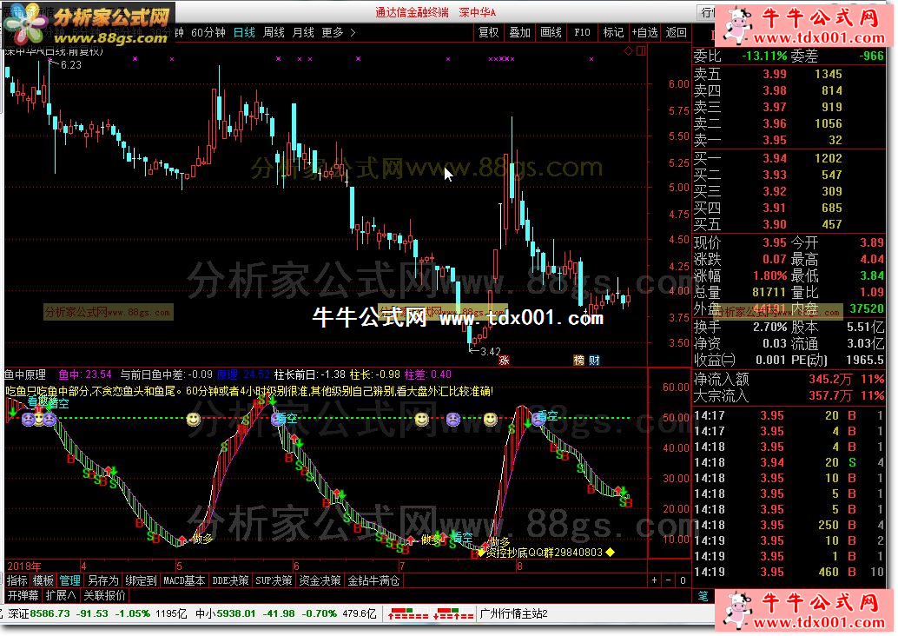Click the 榜 marker icon on the chart
Screen dimensions: 898x636
coord(578,359)
